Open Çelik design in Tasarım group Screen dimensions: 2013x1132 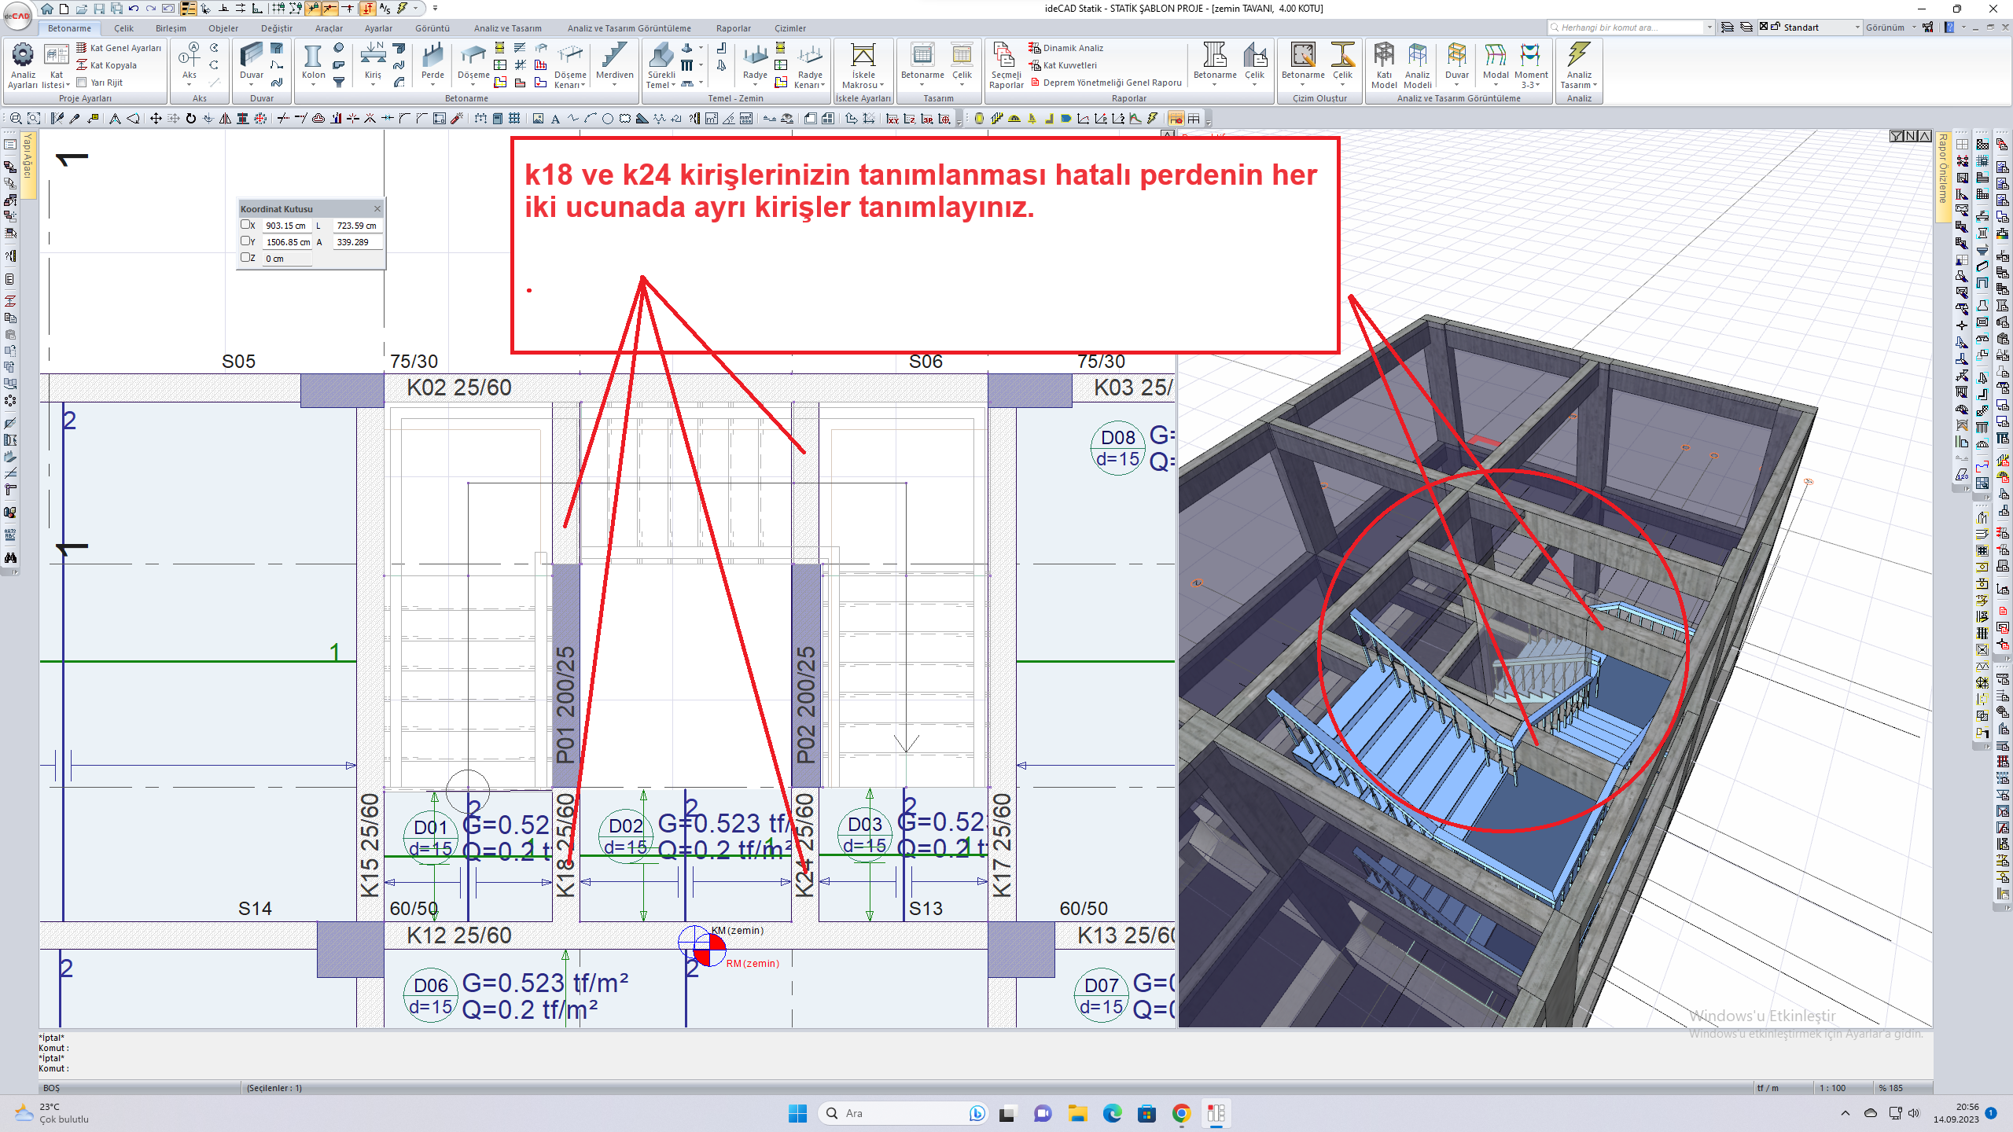[x=962, y=63]
